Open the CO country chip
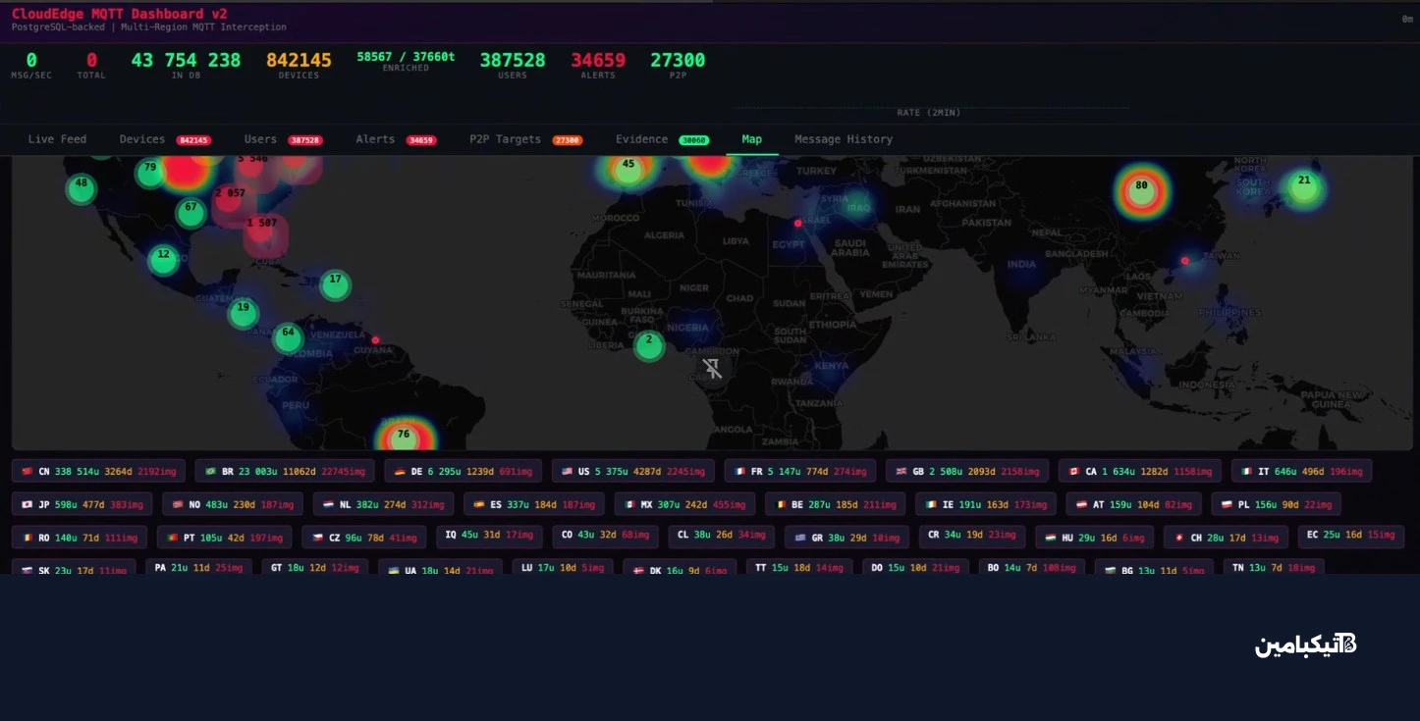The width and height of the screenshot is (1420, 721). [x=605, y=536]
